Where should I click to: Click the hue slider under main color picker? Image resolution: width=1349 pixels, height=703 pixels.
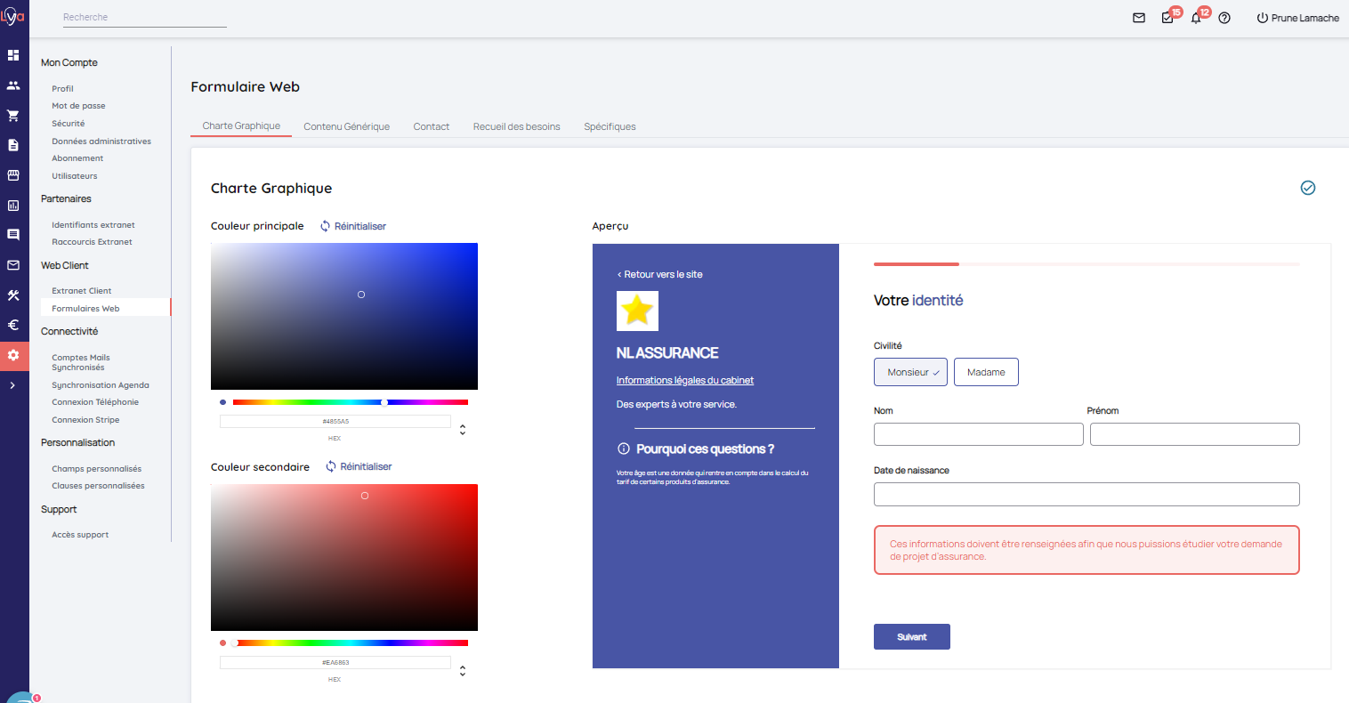pyautogui.click(x=350, y=402)
